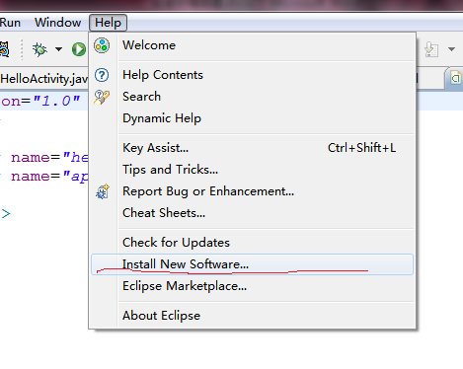Choose Search in the Help menu
Screen dimensions: 463x369
point(252,97)
